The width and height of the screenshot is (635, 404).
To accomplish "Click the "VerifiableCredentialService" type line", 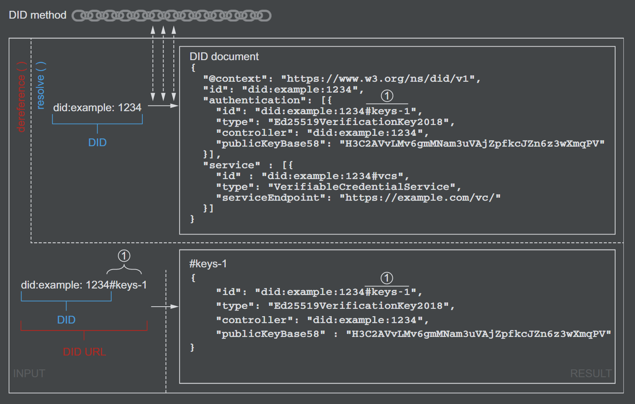I will (338, 186).
